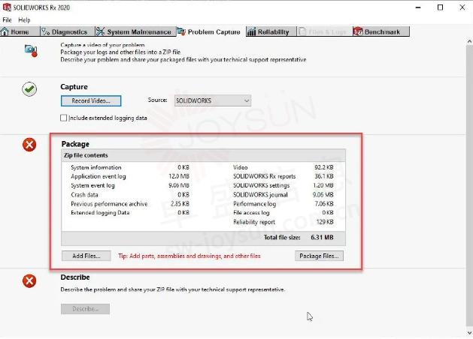Click the Benchmark tab icon
The image size is (473, 339).
pyautogui.click(x=358, y=31)
